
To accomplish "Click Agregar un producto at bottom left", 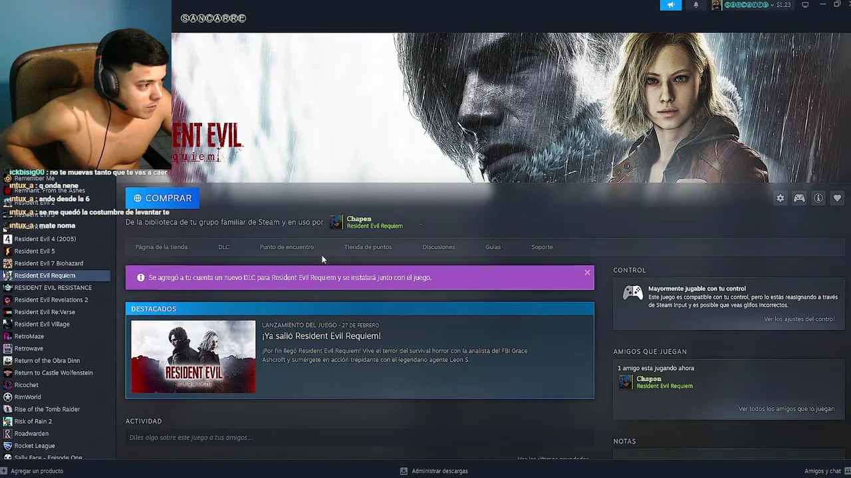I will [33, 471].
